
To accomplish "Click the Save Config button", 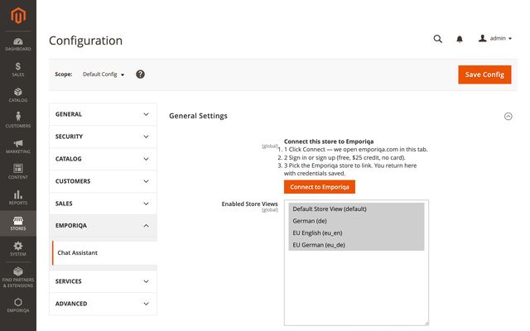I will (x=484, y=74).
